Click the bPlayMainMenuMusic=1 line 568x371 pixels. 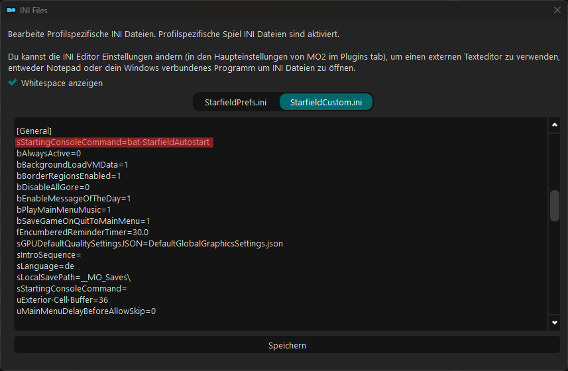64,209
